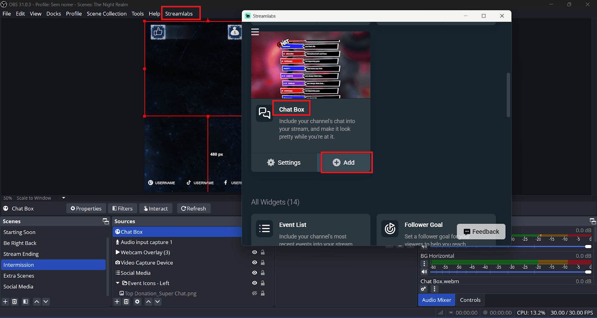
Task: Lock the Video Capture Device source
Action: [x=263, y=262]
